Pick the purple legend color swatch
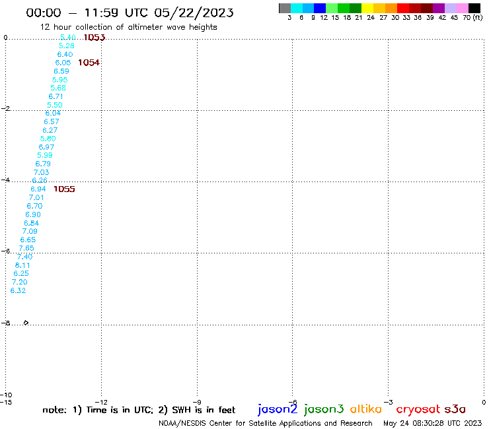The image size is (489, 429). (439, 8)
